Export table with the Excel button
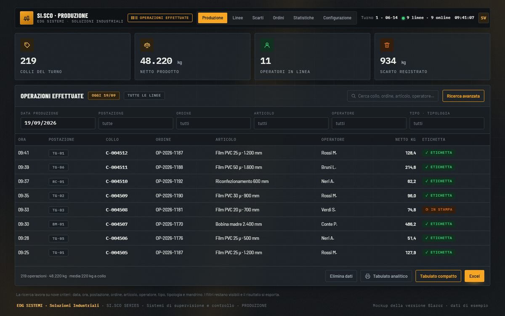Screen dimensions: 505x316 (474, 276)
